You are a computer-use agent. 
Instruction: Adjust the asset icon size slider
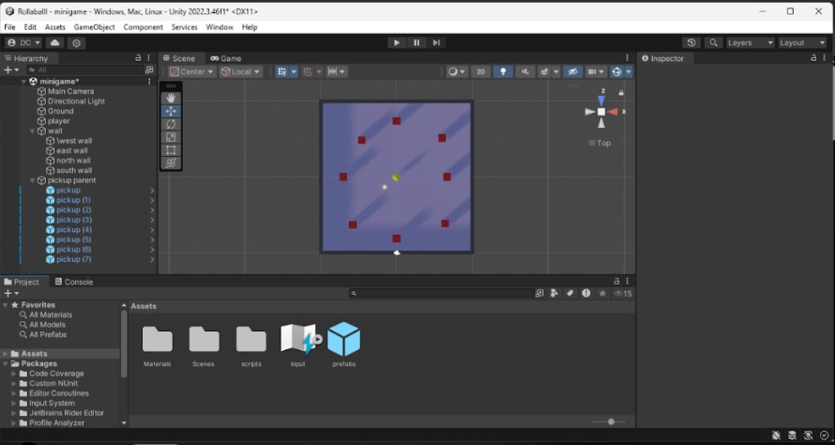coord(611,422)
